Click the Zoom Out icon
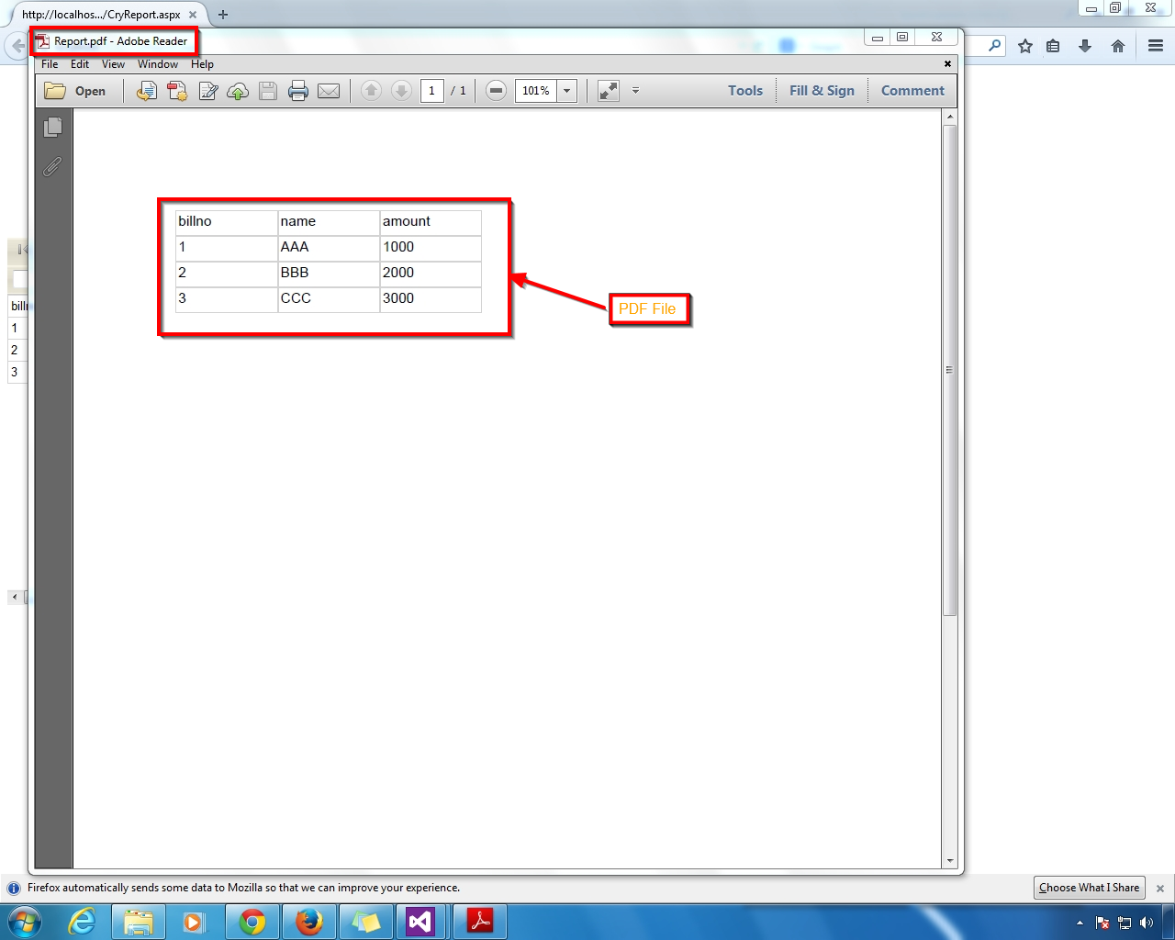Screen dimensions: 1175x940 pyautogui.click(x=496, y=90)
